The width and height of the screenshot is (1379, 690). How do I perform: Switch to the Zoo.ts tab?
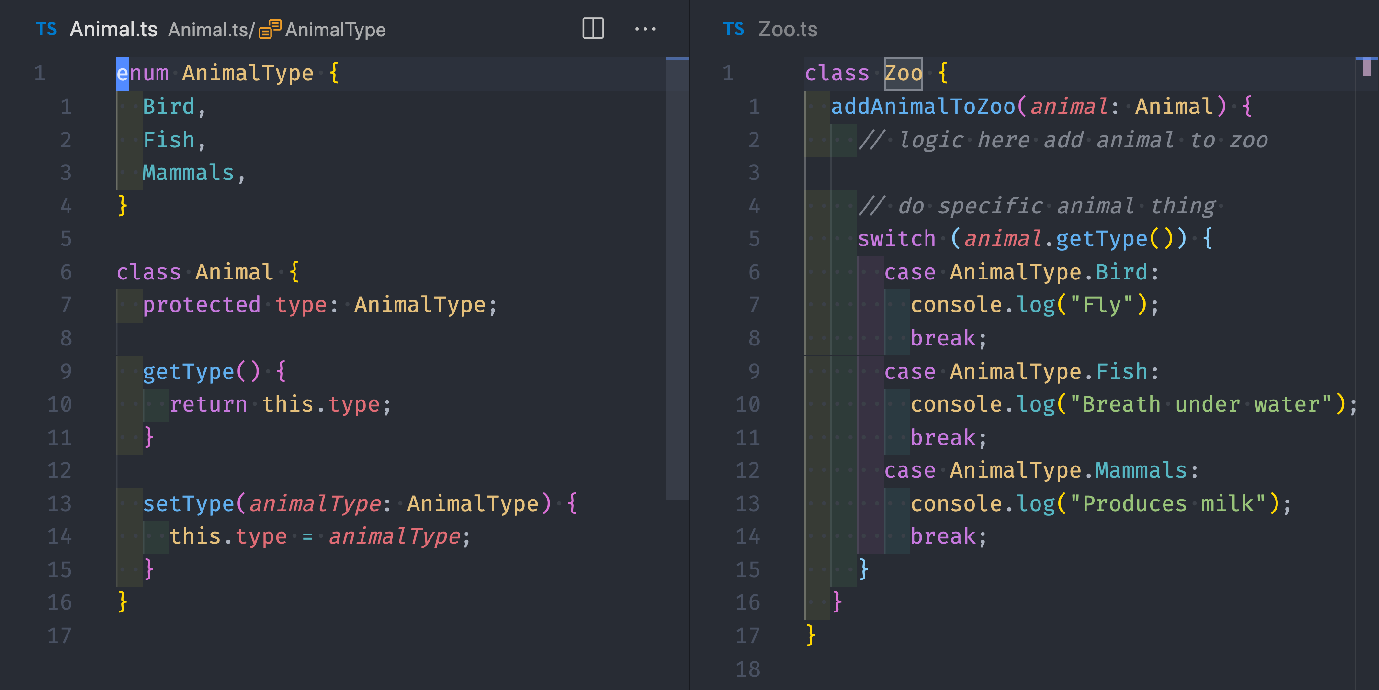pyautogui.click(x=788, y=29)
